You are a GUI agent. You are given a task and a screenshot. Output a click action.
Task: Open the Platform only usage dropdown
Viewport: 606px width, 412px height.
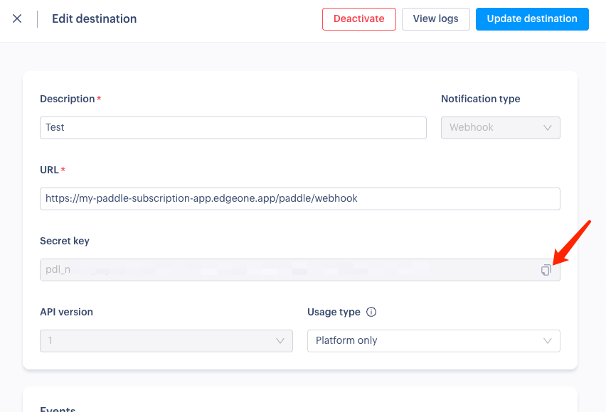tap(434, 341)
